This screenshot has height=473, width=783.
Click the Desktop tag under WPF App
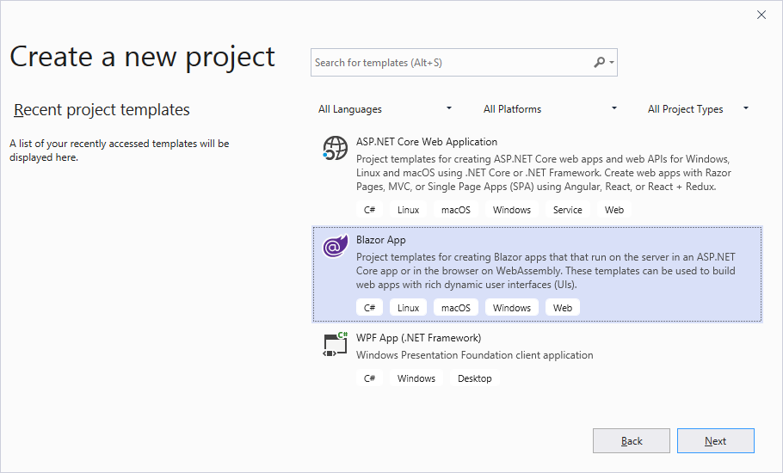(475, 378)
